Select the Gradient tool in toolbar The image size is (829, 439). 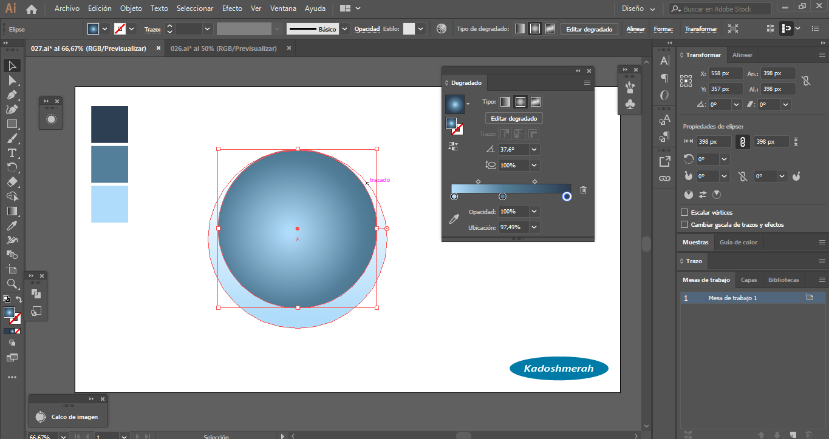12,211
